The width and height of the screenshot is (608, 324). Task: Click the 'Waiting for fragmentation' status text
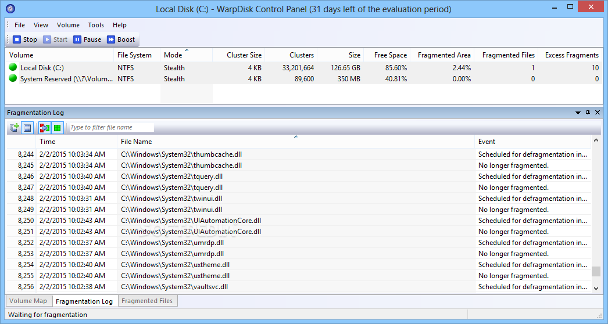pos(48,315)
